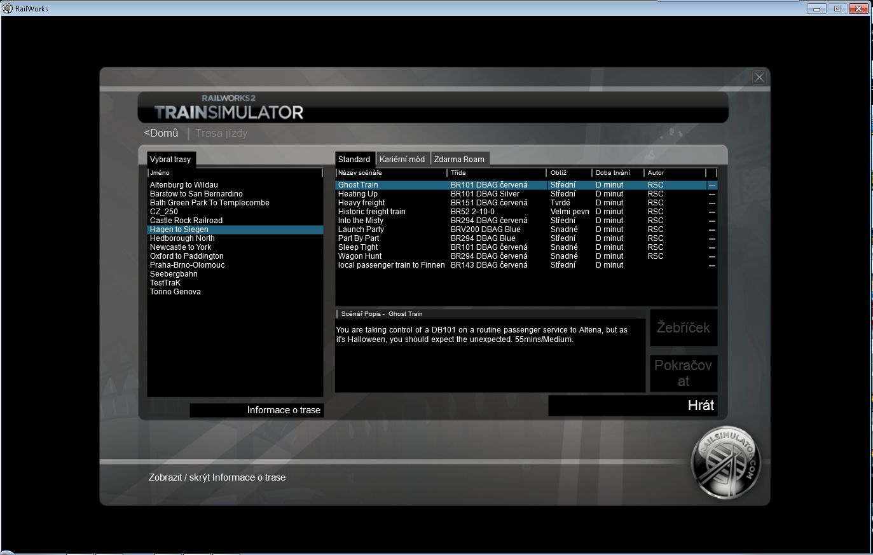Select the Hagen to Siegen route
The height and width of the screenshot is (555, 873).
[235, 230]
